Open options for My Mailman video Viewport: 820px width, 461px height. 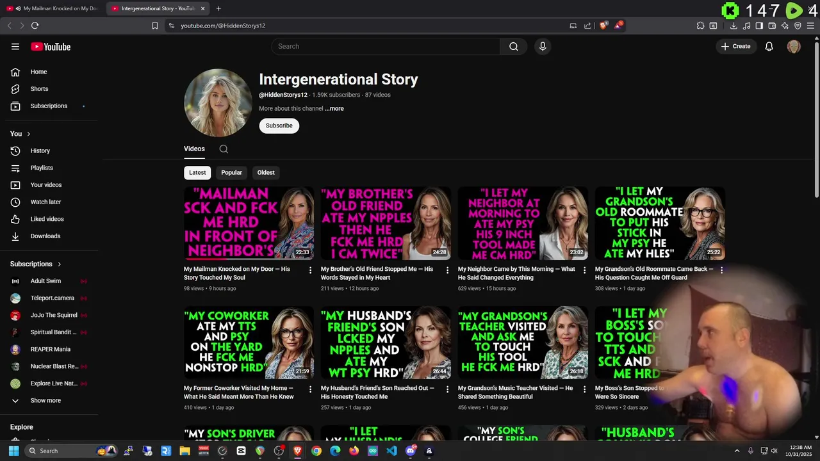[x=310, y=270]
